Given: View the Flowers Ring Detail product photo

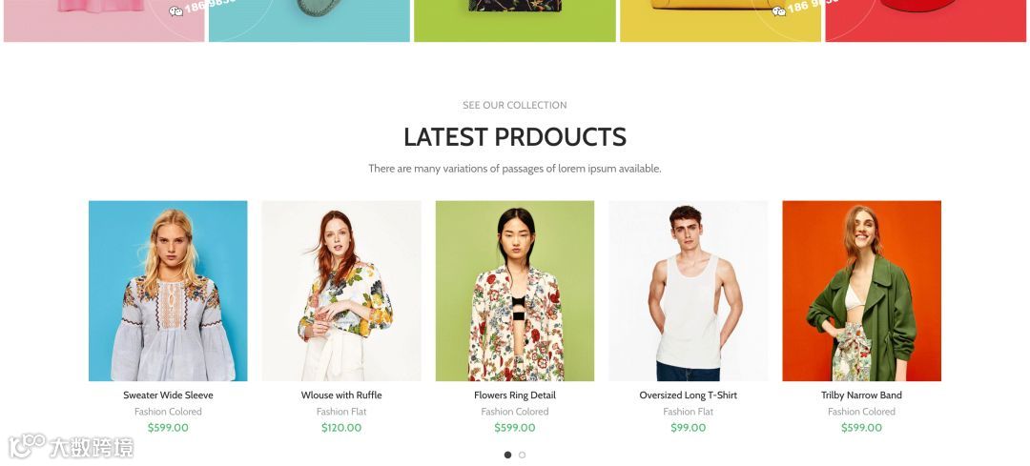Looking at the screenshot, I should click(x=515, y=291).
